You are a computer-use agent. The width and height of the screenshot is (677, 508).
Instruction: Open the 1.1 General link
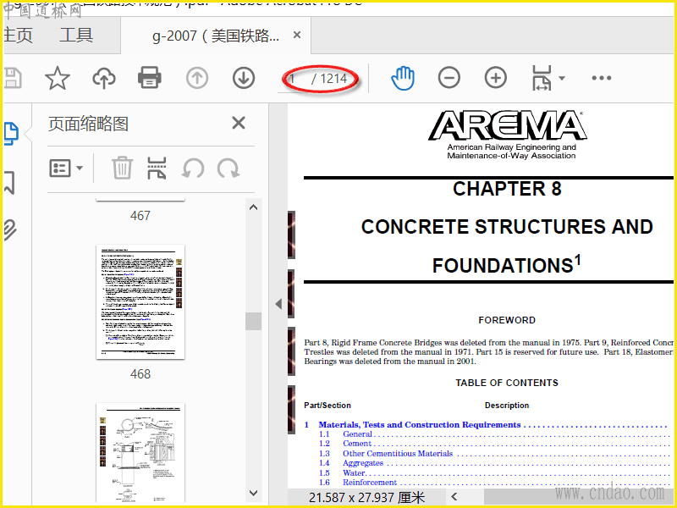pyautogui.click(x=357, y=434)
